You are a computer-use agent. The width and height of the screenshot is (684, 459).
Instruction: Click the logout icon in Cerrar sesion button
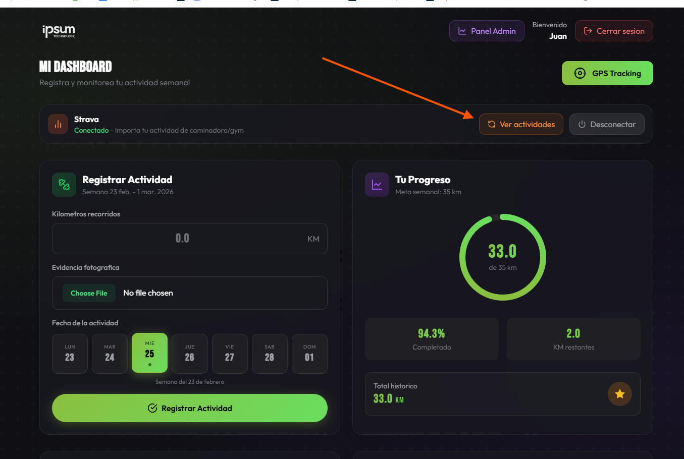(x=588, y=30)
